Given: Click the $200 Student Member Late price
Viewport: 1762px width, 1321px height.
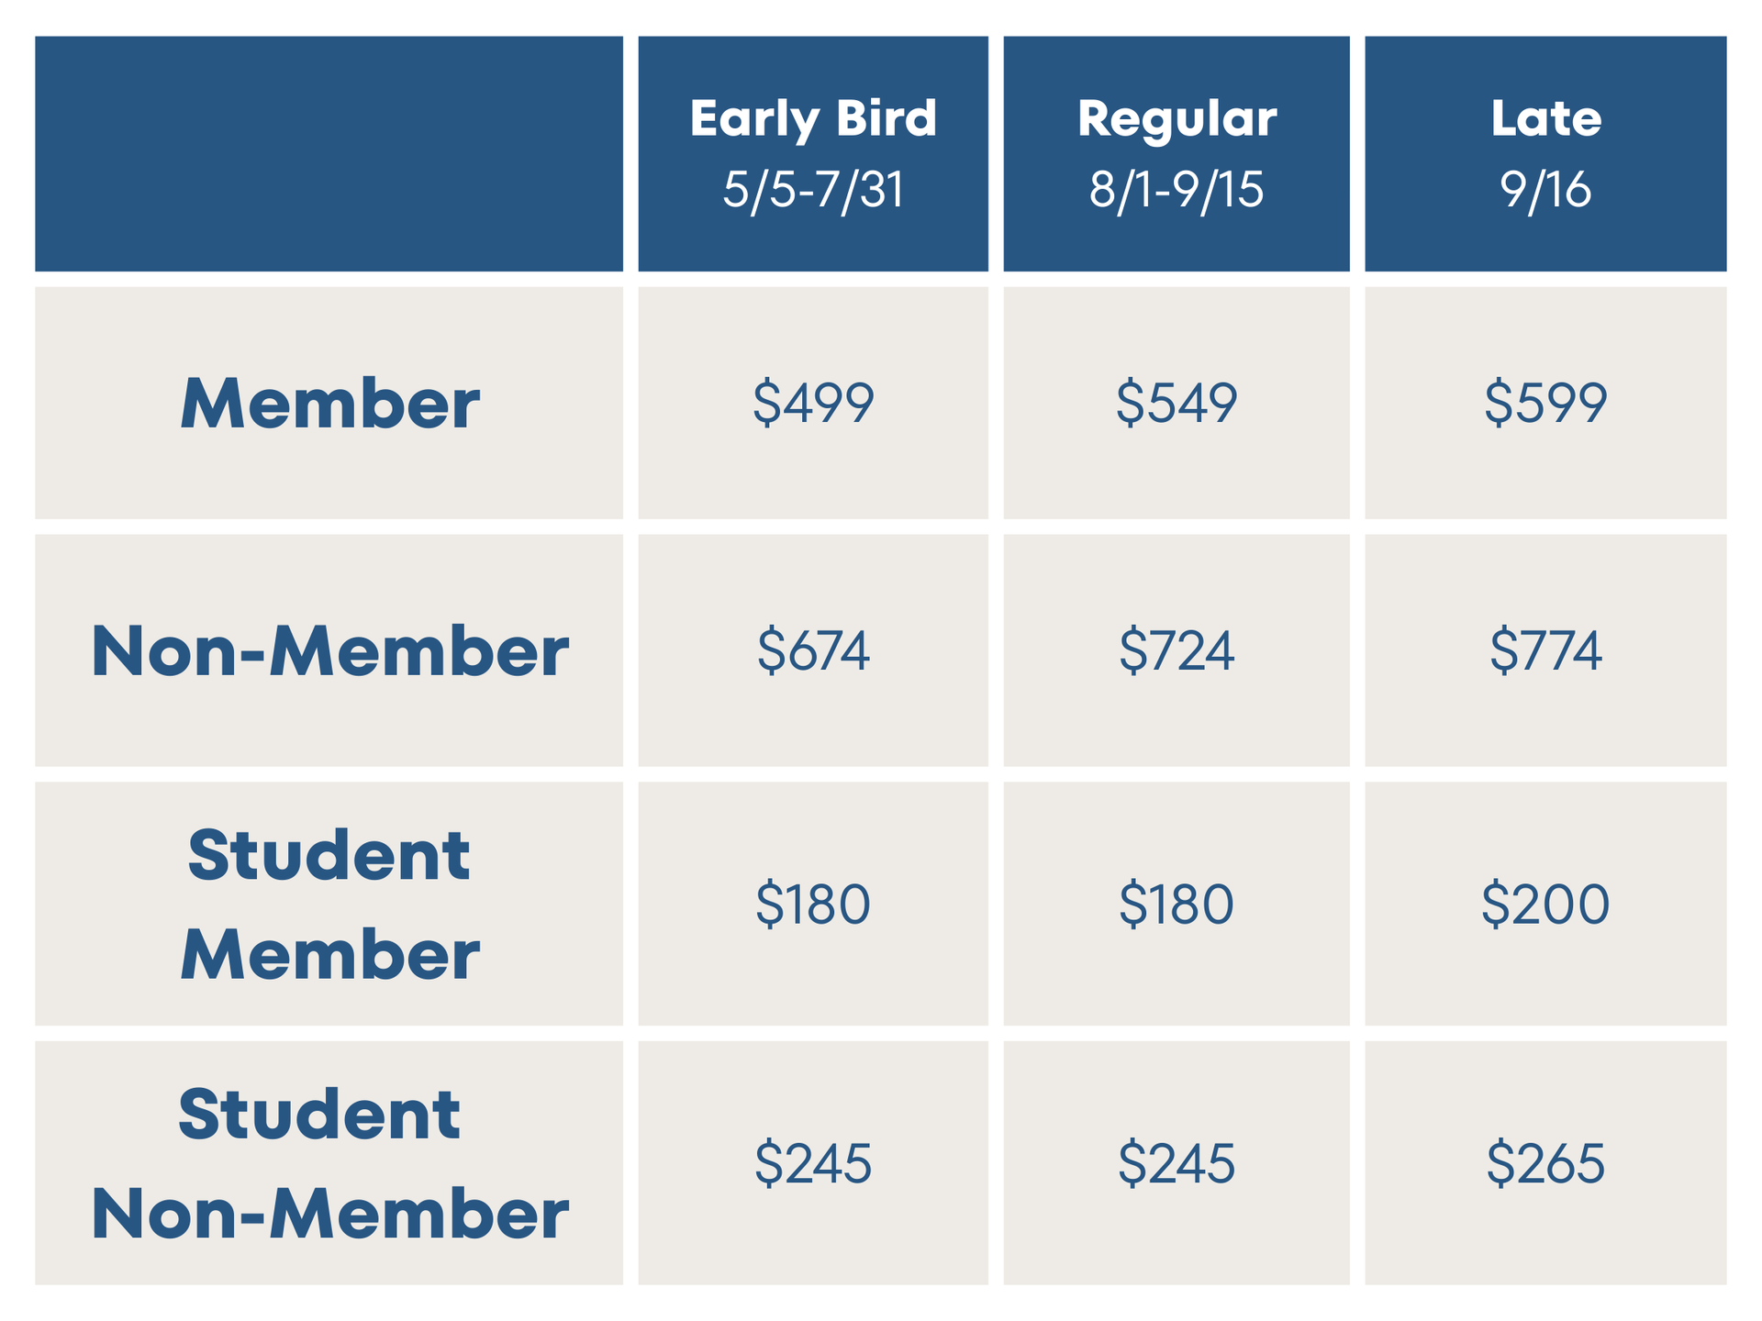Looking at the screenshot, I should click(1545, 904).
